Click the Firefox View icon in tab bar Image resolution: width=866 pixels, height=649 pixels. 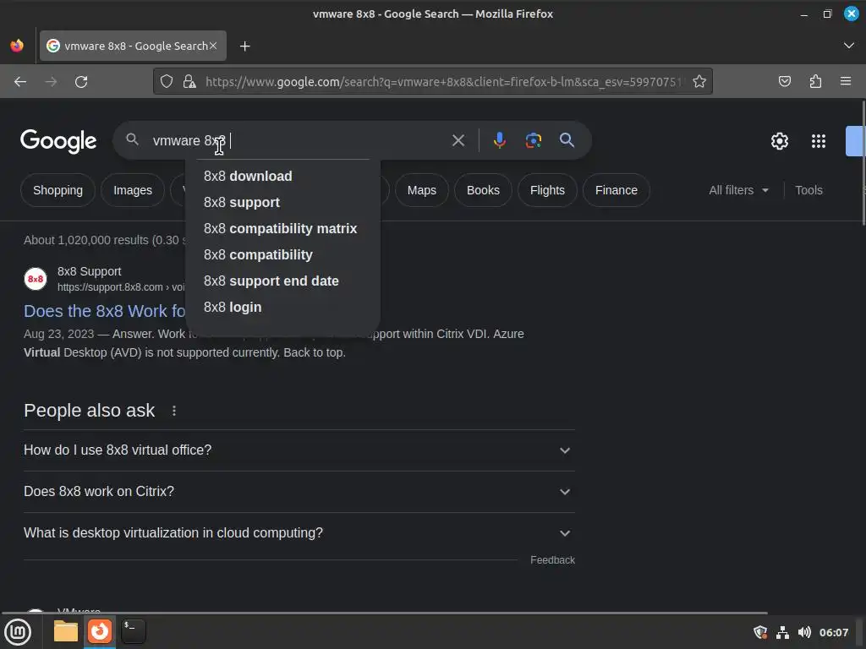(x=17, y=46)
